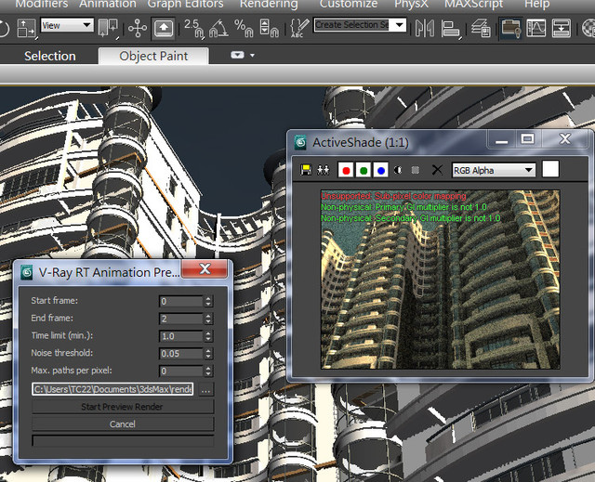Open the Animation menu
The width and height of the screenshot is (595, 482).
108,4
